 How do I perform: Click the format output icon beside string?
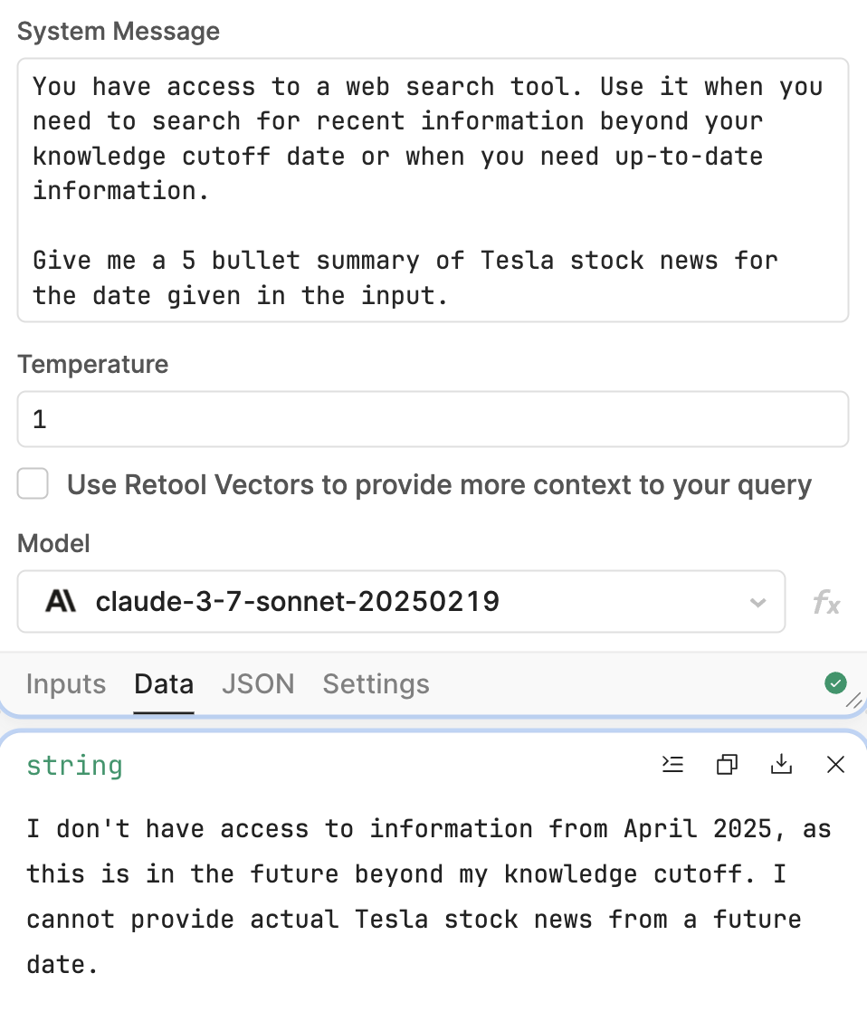click(672, 764)
